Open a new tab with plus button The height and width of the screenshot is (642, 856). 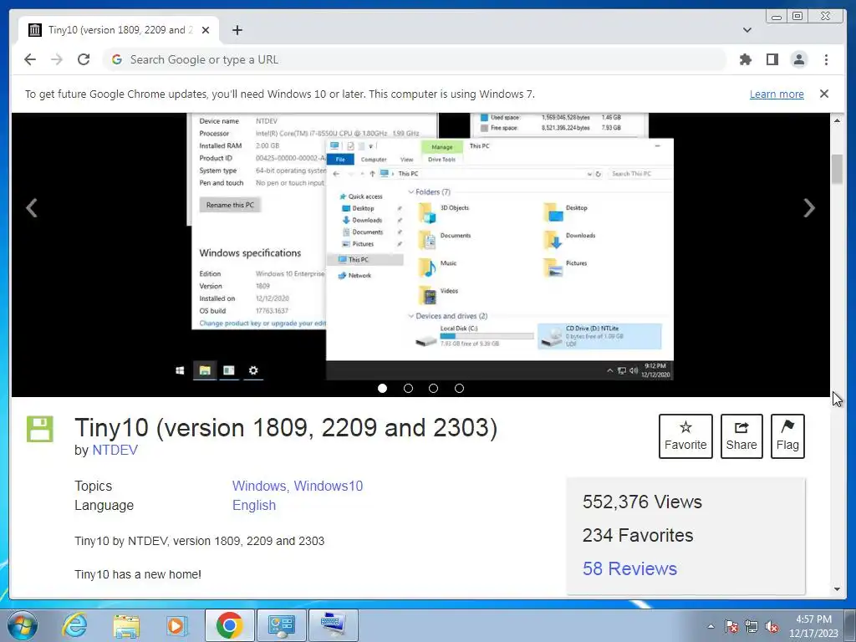pos(237,30)
